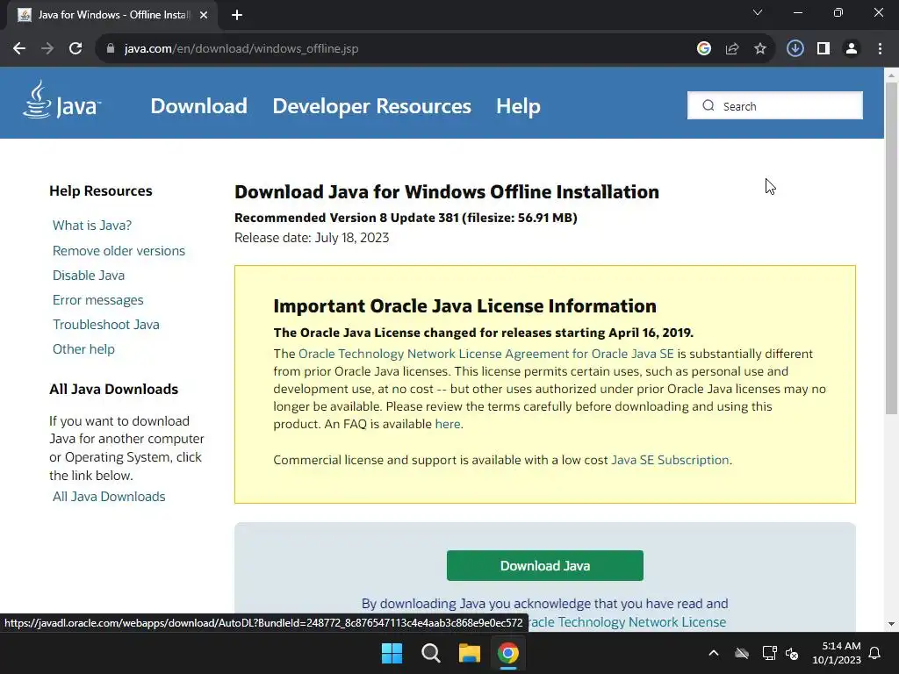Image resolution: width=899 pixels, height=674 pixels.
Task: Click the address bar URL
Action: [x=241, y=49]
